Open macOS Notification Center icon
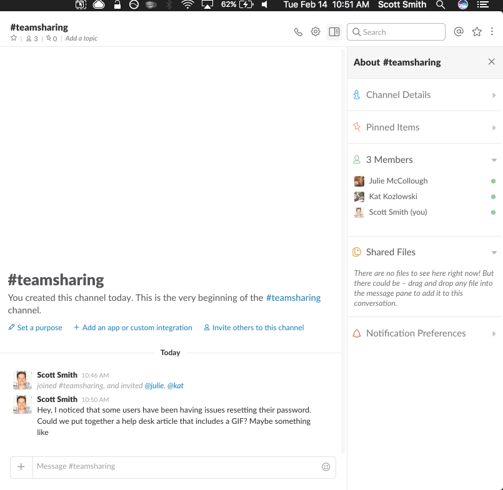503x490 pixels. click(483, 5)
